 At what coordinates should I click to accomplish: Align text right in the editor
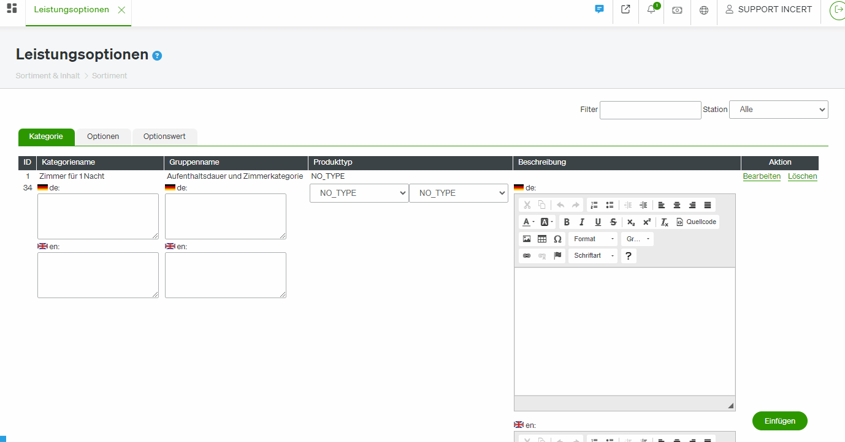point(692,205)
